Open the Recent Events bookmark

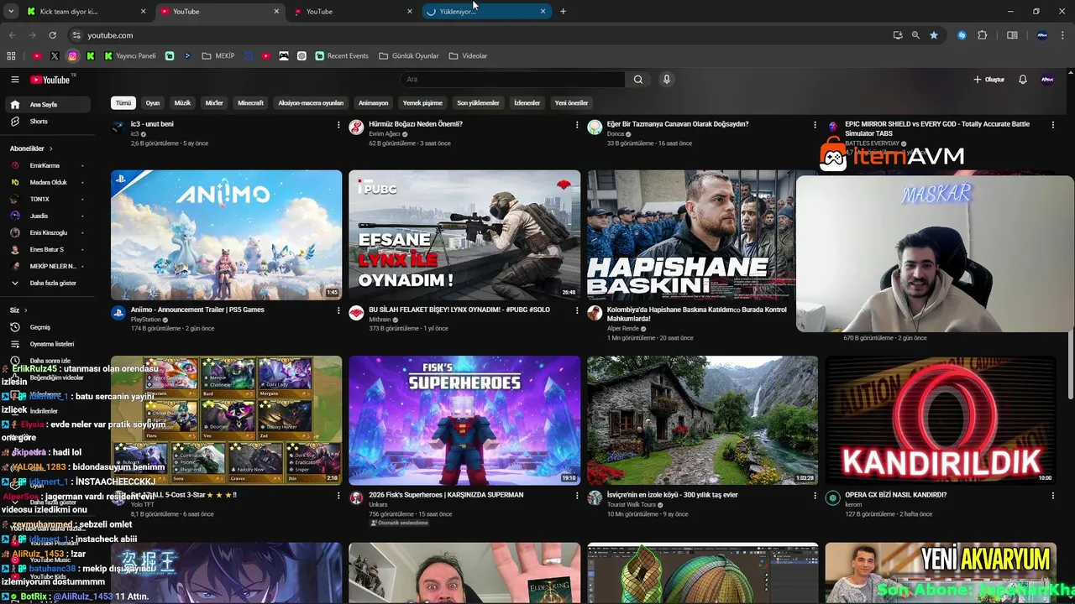342,56
